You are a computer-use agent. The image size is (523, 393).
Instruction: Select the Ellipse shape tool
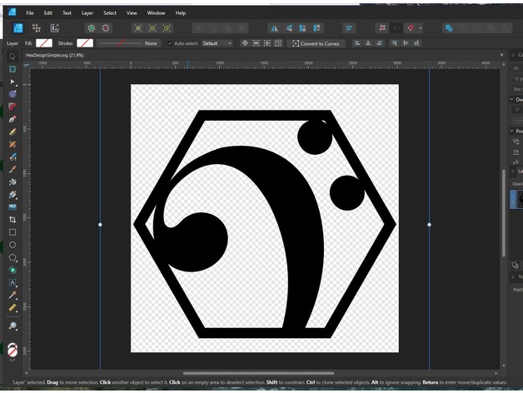click(12, 245)
